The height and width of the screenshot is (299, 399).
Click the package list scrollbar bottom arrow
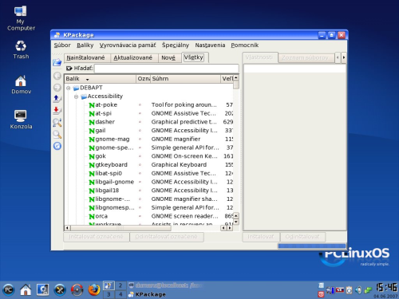tap(236, 222)
